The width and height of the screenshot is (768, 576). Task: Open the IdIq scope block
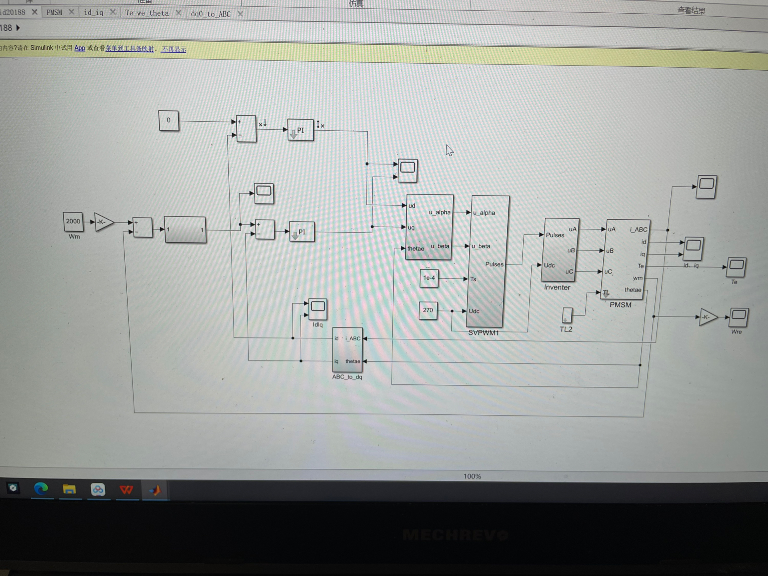tap(318, 309)
